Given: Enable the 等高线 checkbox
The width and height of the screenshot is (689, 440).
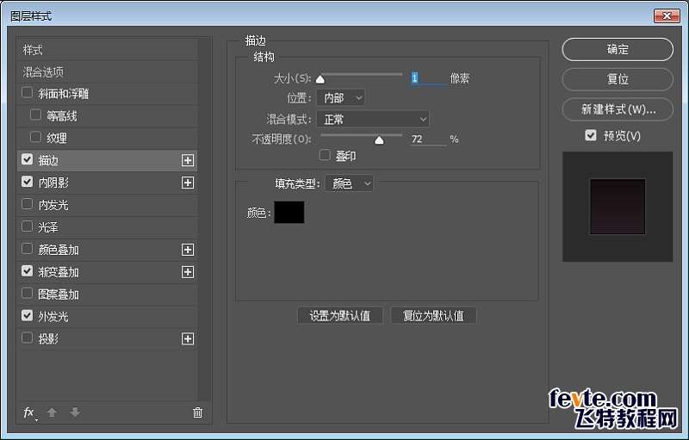Looking at the screenshot, I should pos(35,115).
